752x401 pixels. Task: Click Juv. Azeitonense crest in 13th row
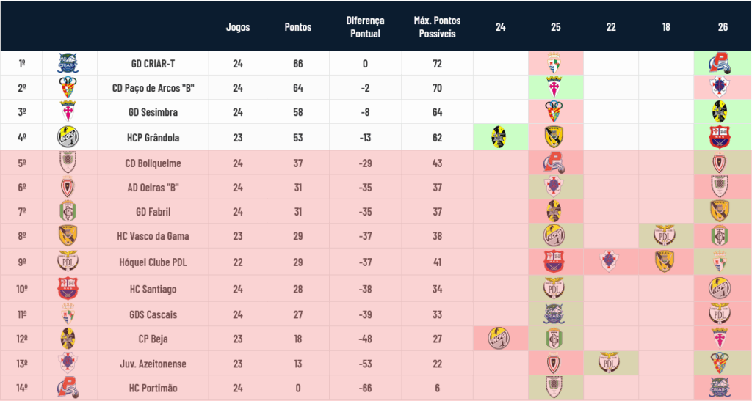tap(68, 363)
